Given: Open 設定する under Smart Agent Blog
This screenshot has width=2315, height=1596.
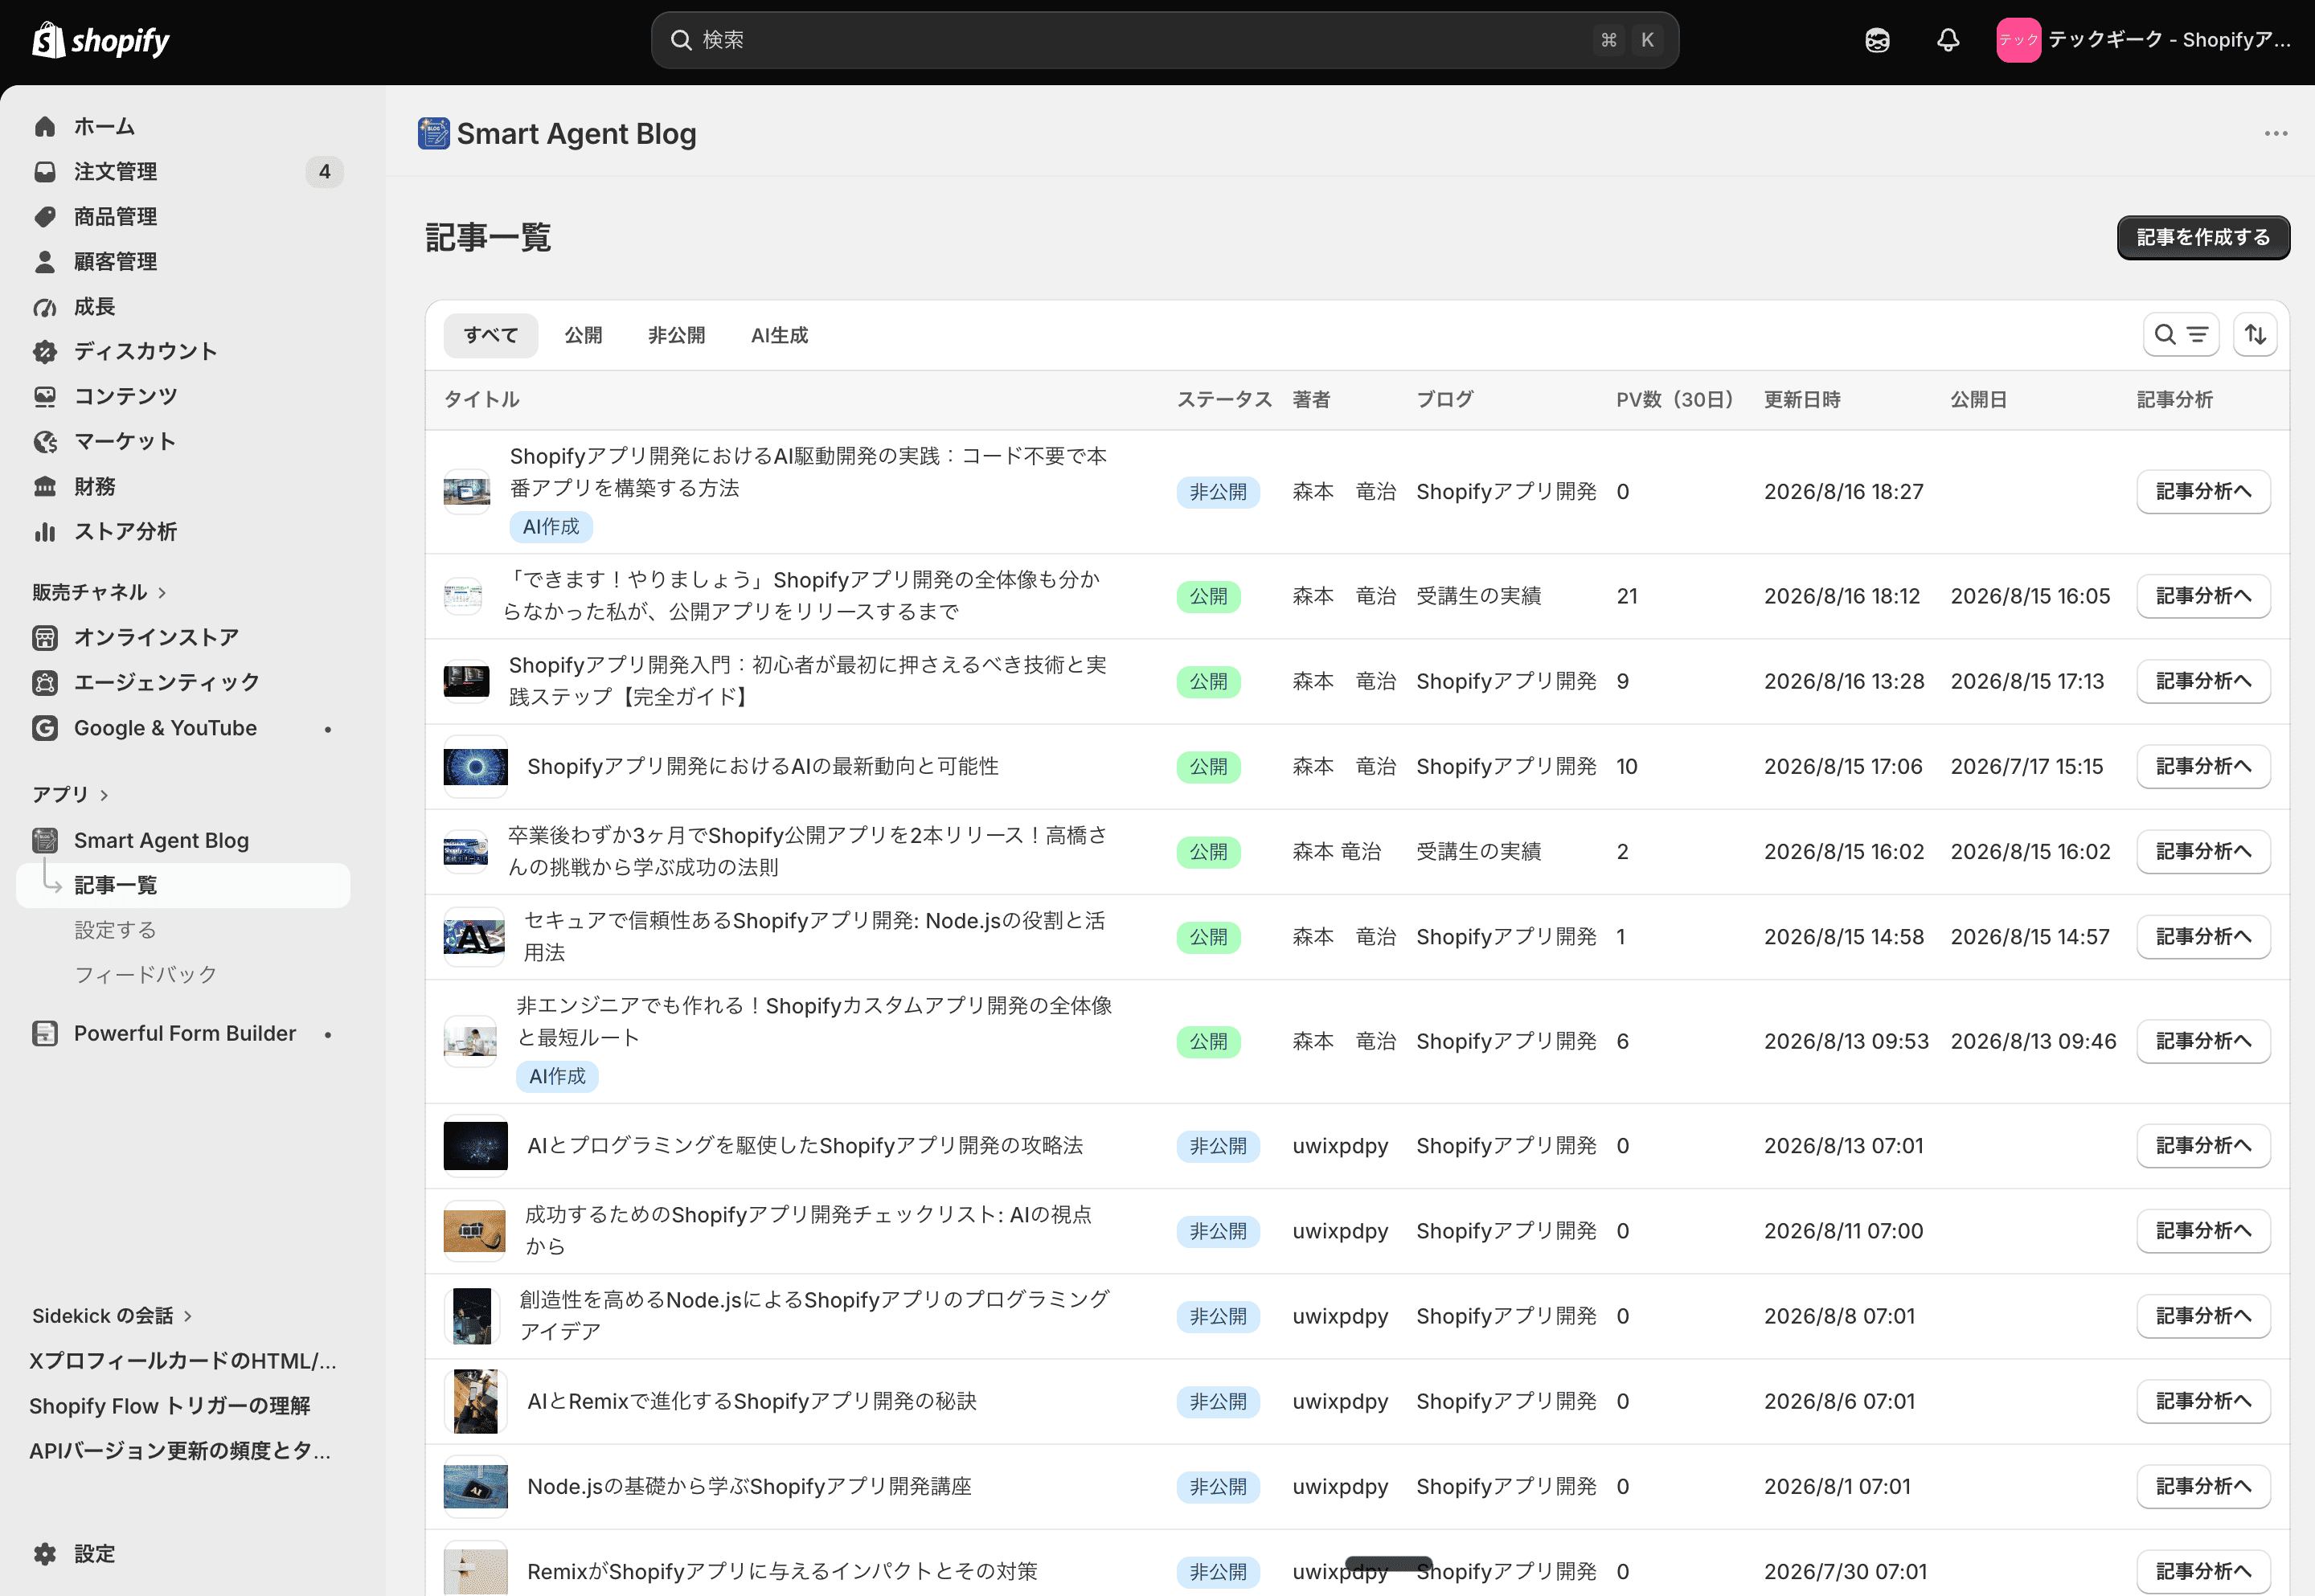Looking at the screenshot, I should pyautogui.click(x=115, y=930).
